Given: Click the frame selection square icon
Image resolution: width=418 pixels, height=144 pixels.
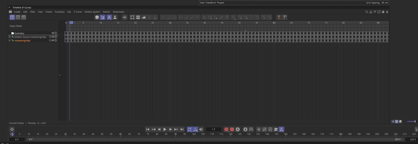Looking at the screenshot, I should pos(132,17).
